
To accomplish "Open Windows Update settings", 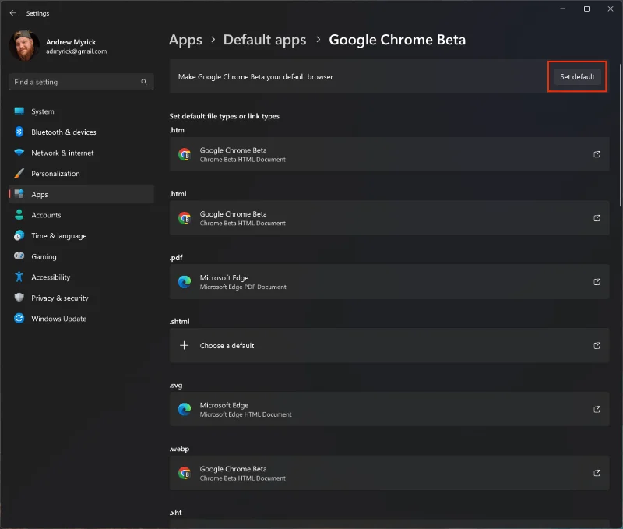I will click(81, 319).
